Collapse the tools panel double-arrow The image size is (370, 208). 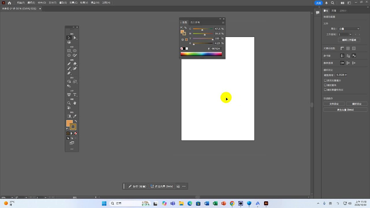[x=73, y=27]
